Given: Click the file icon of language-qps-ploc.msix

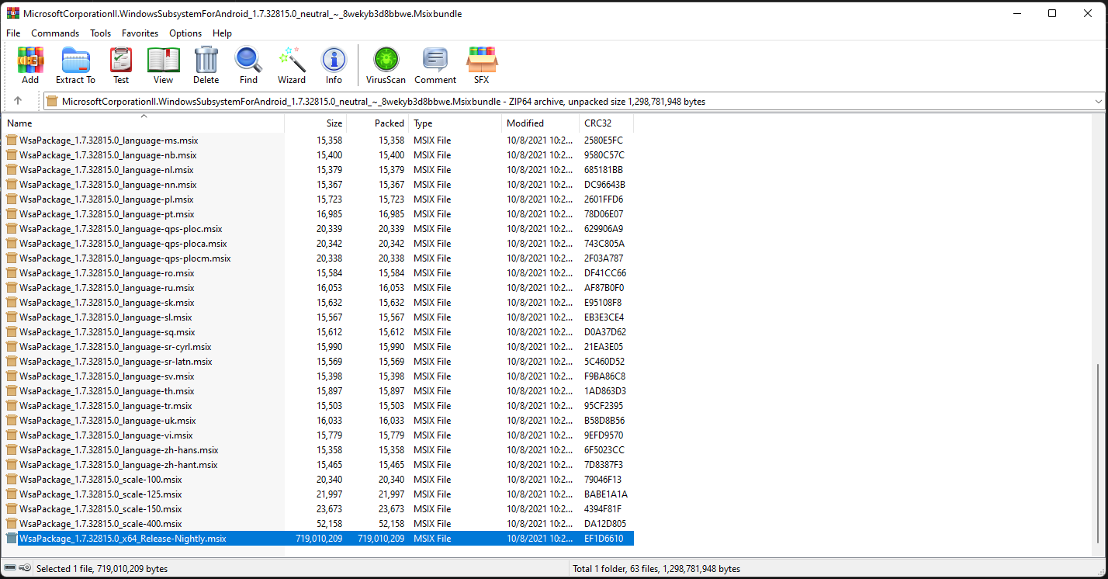Looking at the screenshot, I should (12, 229).
